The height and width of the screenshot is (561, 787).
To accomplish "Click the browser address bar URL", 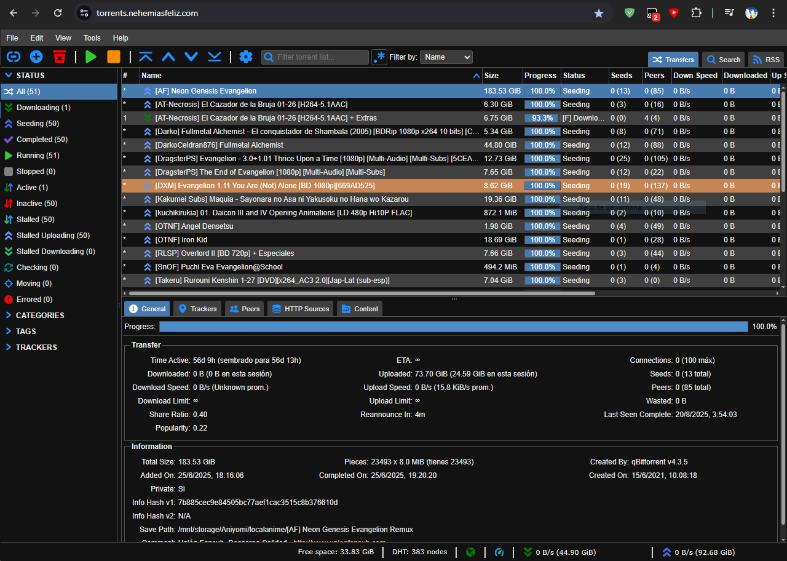I will [147, 13].
